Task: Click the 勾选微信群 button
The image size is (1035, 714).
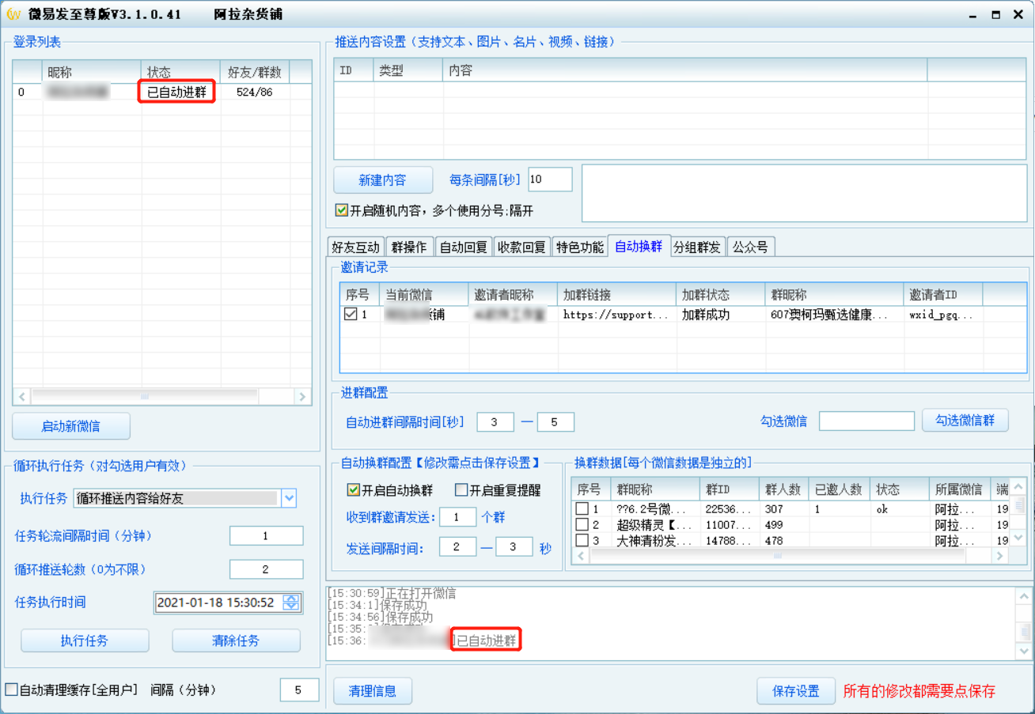Action: click(965, 421)
